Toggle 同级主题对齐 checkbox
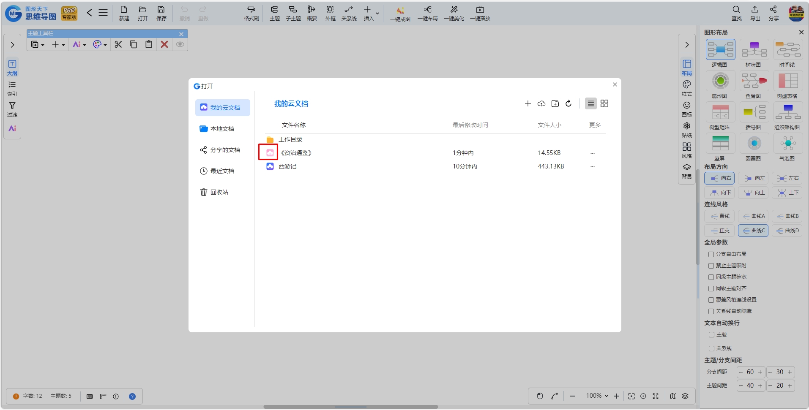This screenshot has width=809, height=410. (711, 288)
